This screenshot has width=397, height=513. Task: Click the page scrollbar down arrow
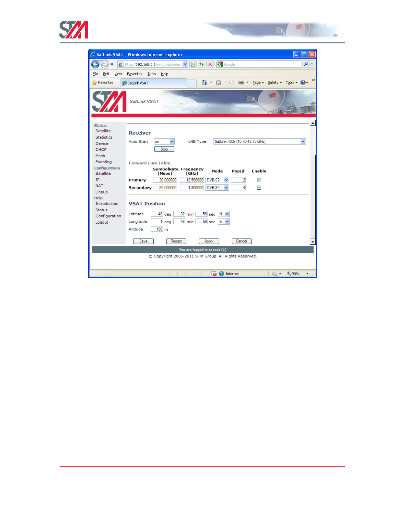point(313,242)
